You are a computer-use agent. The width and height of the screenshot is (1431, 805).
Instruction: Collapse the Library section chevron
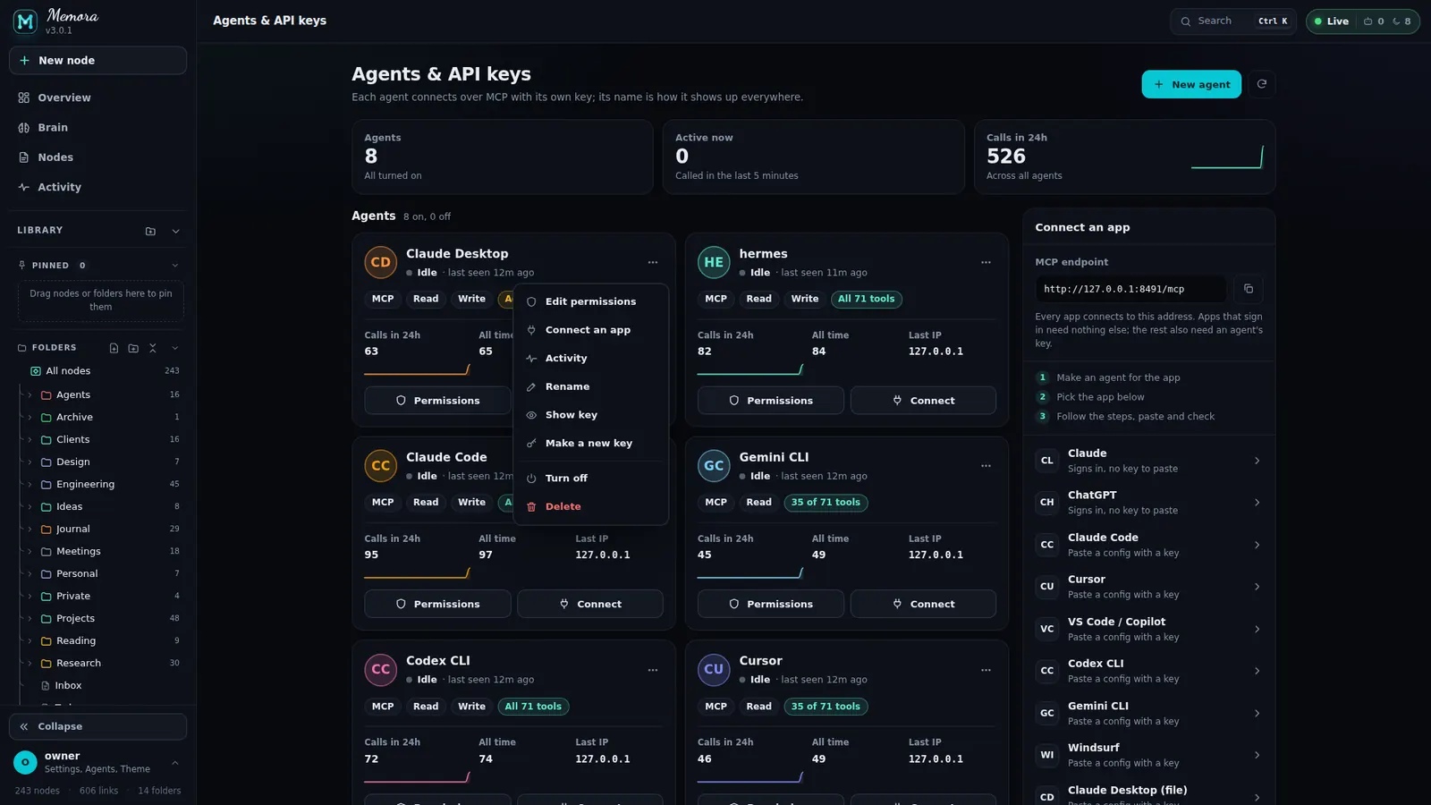click(x=175, y=231)
